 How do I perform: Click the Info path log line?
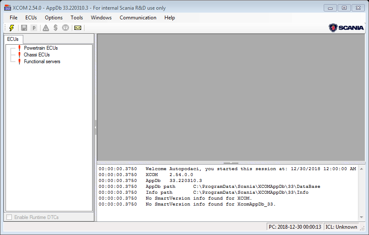[204, 192]
